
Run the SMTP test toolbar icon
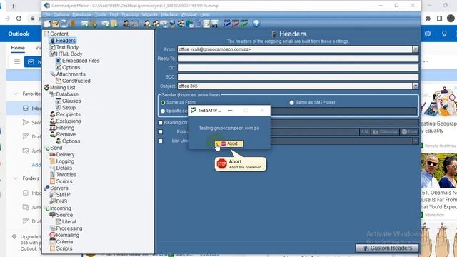point(244,24)
